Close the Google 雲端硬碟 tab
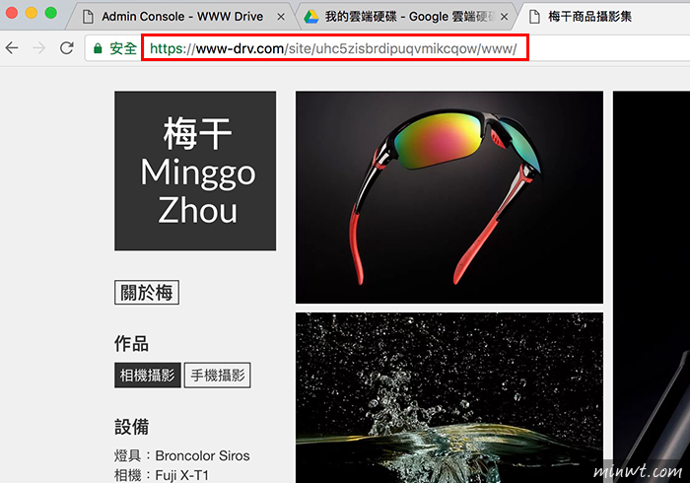Screen dimensions: 690x483 (x=505, y=17)
